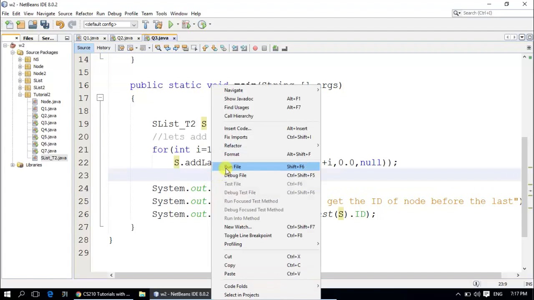Switch to History view button
Image resolution: width=534 pixels, height=300 pixels.
coord(103,48)
